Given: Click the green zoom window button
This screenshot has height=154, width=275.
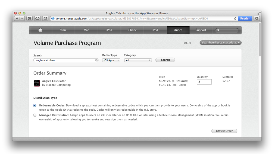Looking at the screenshot, I should pyautogui.click(x=24, y=13).
